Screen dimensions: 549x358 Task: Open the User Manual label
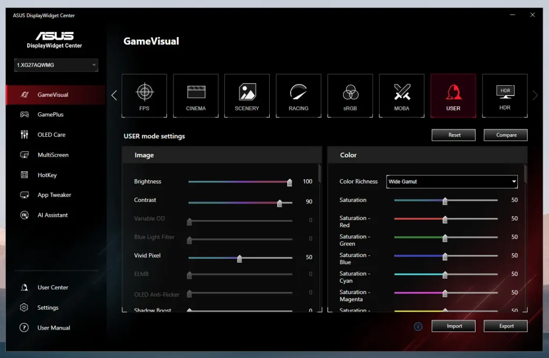click(54, 328)
